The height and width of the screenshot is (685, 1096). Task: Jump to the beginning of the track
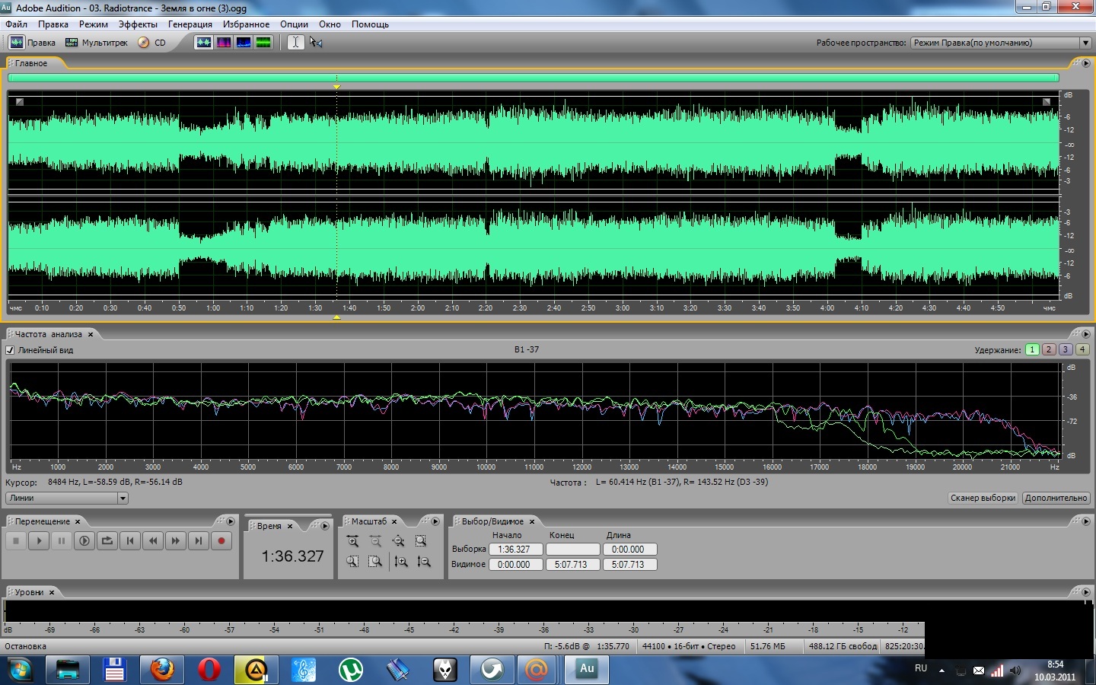tap(130, 540)
